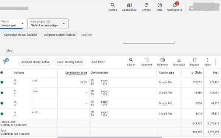The width and height of the screenshot is (221, 138).
Task: Modify table Columns
Action: click(x=162, y=62)
